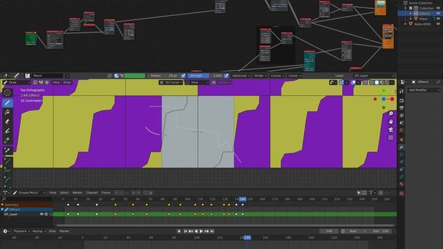Open Object properties tab
Screen dimensions: 443x249
tap(401, 140)
